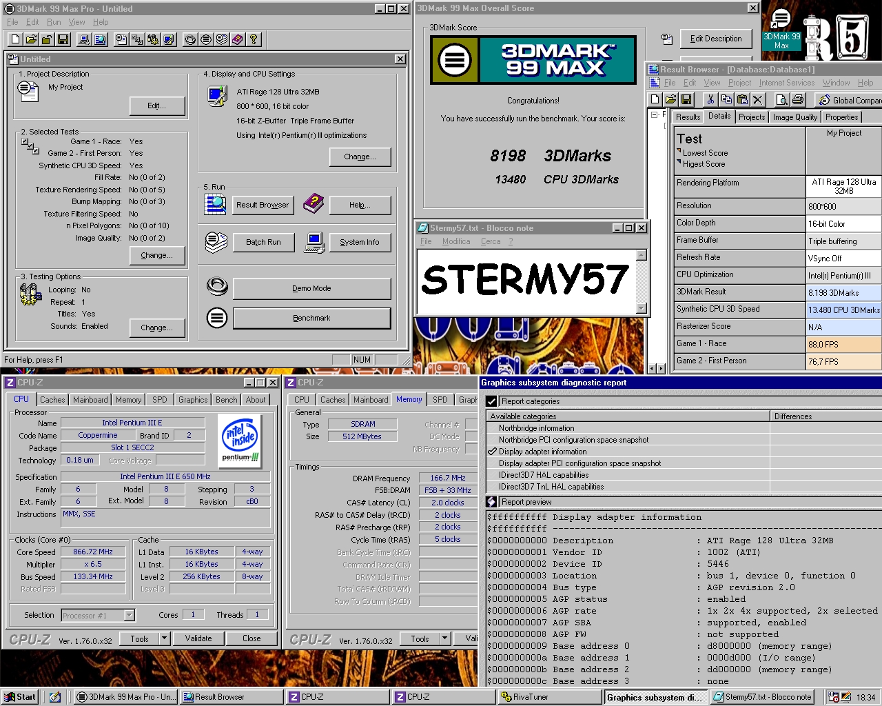
Task: Click the Cut scissors icon in Result Browser
Action: [x=710, y=99]
